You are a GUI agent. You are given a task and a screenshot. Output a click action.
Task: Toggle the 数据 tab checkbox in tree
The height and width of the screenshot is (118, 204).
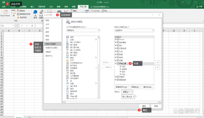click(118, 54)
